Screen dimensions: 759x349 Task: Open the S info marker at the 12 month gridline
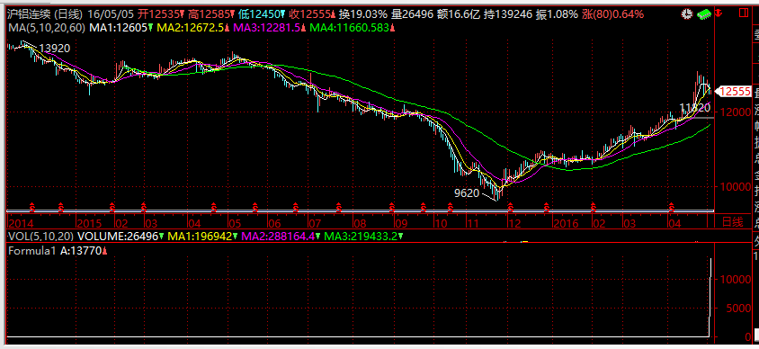(511, 208)
